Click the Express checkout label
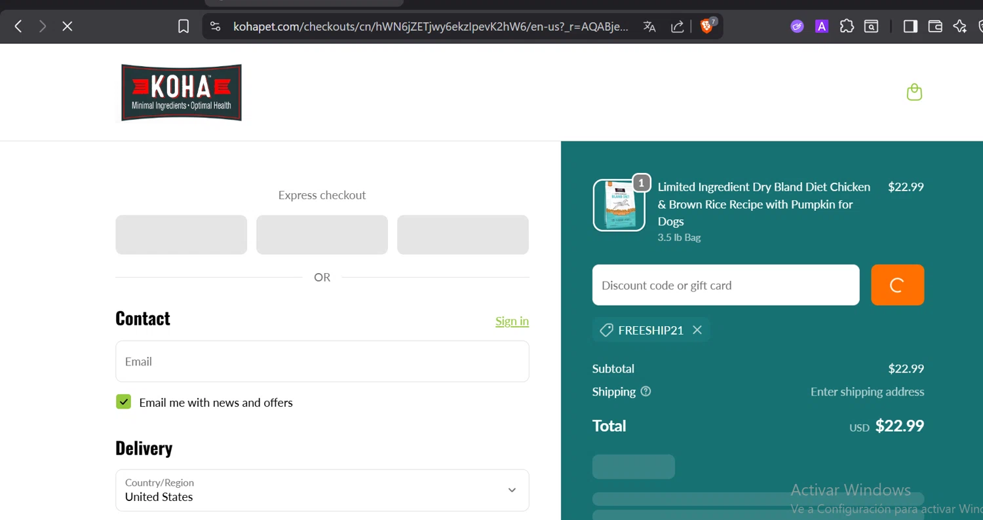 (322, 195)
